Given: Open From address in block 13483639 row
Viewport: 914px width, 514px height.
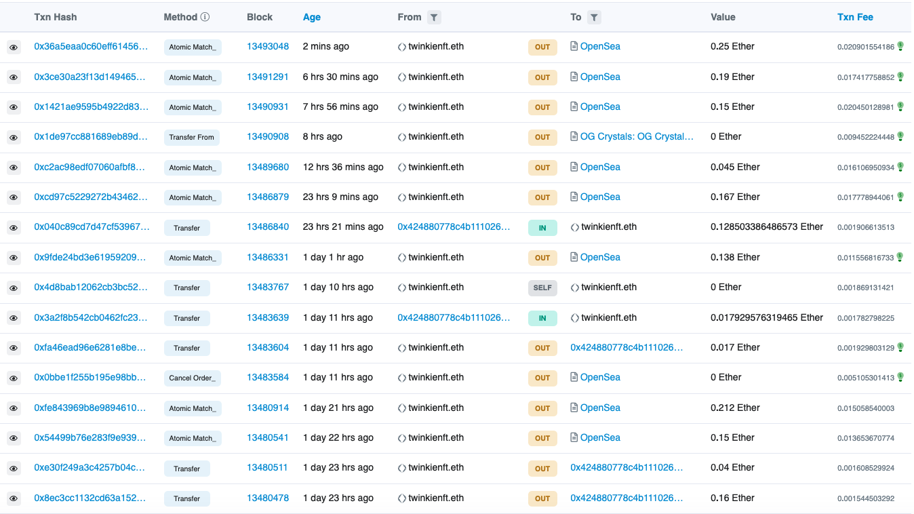Looking at the screenshot, I should pyautogui.click(x=454, y=317).
